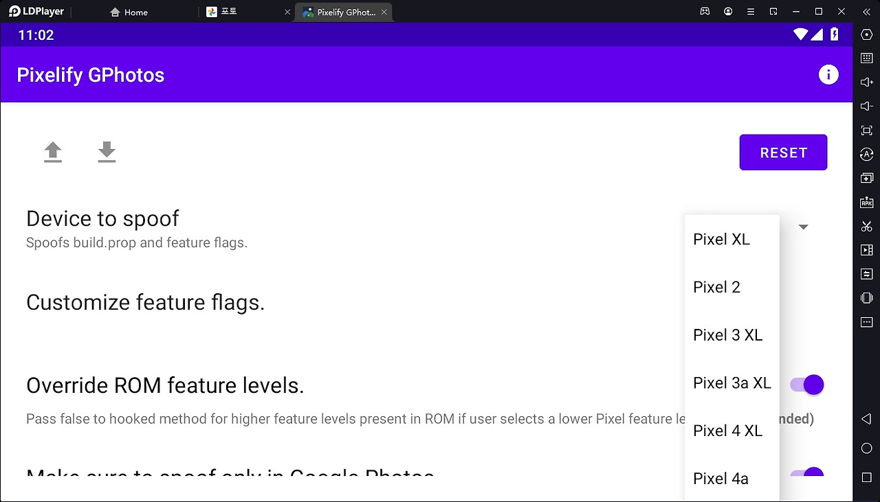Open multi-instance manager icon in sidebar
This screenshot has height=502, width=880.
click(866, 178)
